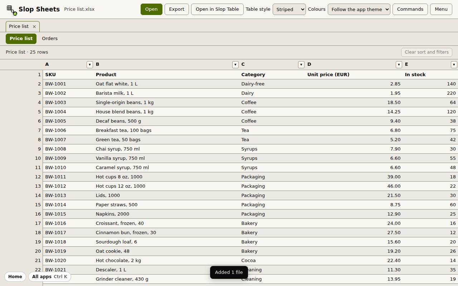Select the Chai syrup, 750 ml cell
The width and height of the screenshot is (458, 286).
coord(166,149)
